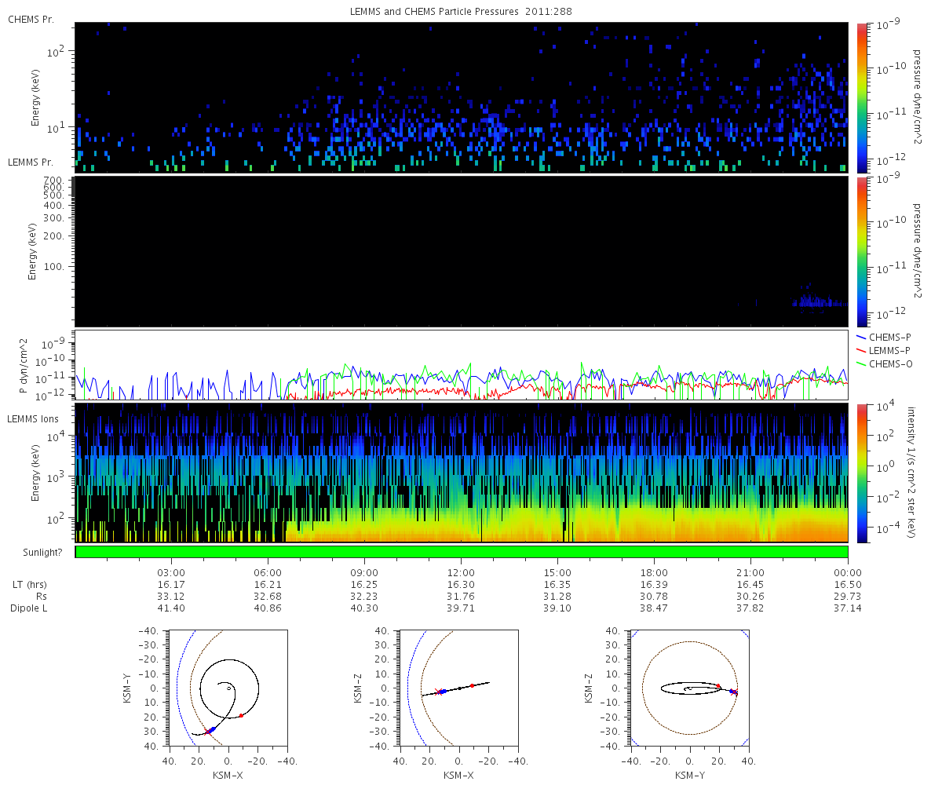Click the top CHEMS pressure color bar
942x785 pixels.
[863, 97]
